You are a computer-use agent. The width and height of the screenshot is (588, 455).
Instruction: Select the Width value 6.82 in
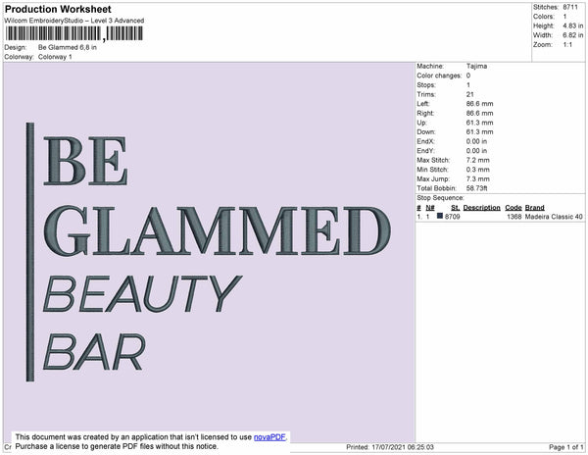573,35
